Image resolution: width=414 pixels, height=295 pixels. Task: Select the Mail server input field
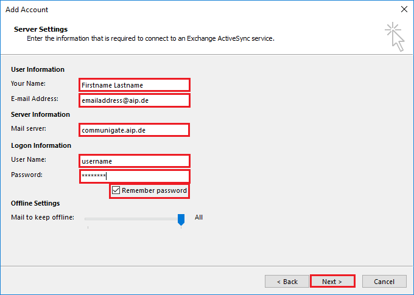(x=134, y=130)
